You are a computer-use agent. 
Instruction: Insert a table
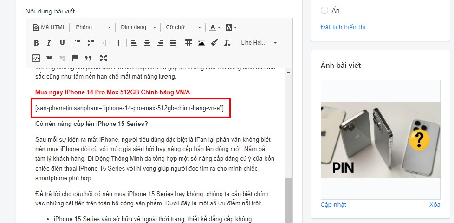[188, 43]
